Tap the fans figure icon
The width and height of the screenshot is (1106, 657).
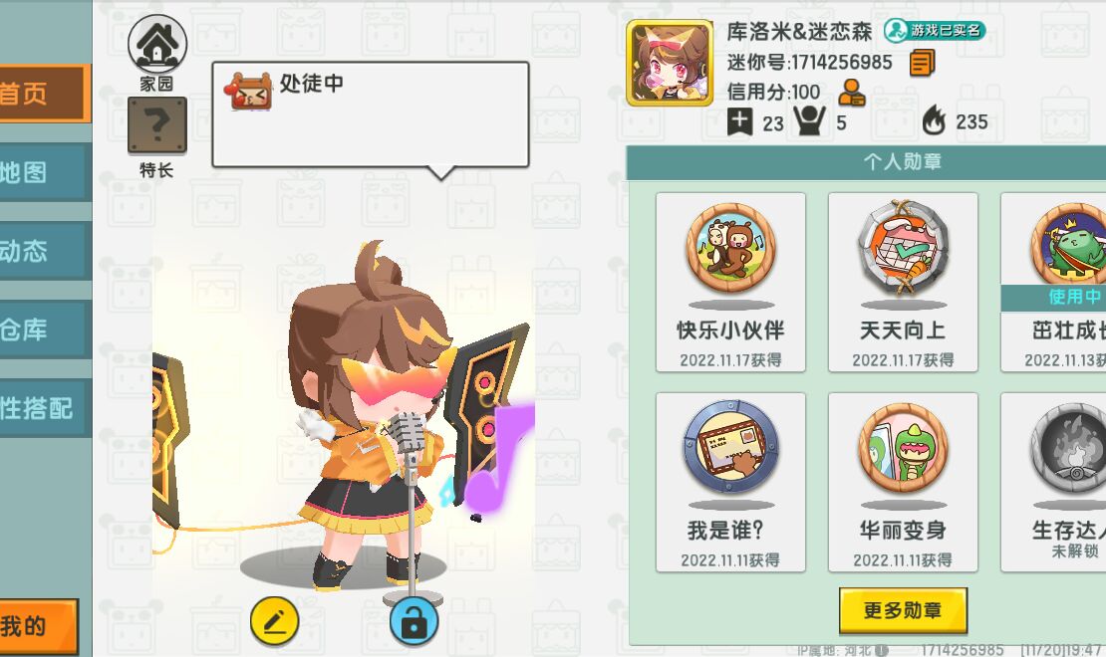(809, 120)
